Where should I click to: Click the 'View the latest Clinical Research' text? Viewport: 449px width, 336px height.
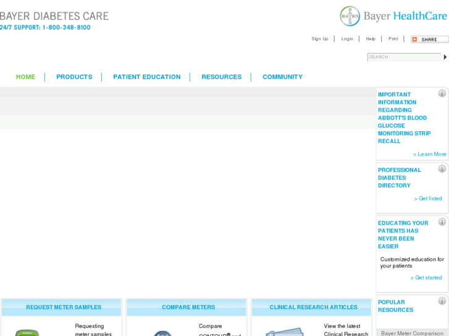click(x=346, y=330)
